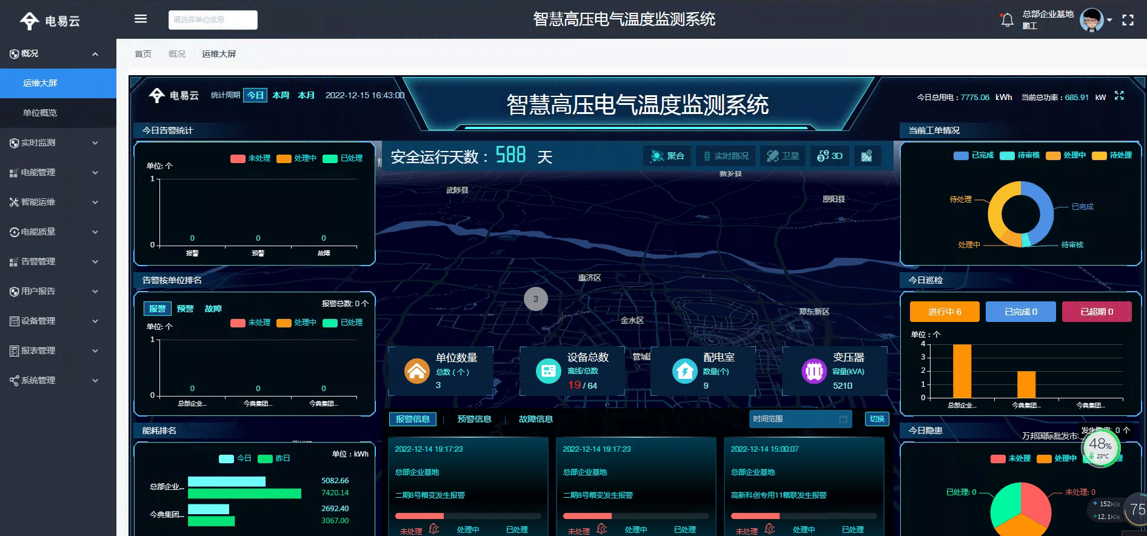Click the blue 配电室 icon
This screenshot has height=536, width=1147.
[x=685, y=371]
